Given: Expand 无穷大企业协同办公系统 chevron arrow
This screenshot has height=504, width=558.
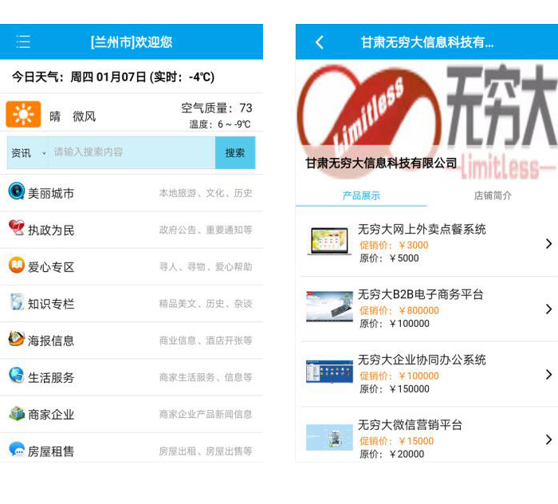Looking at the screenshot, I should (548, 375).
